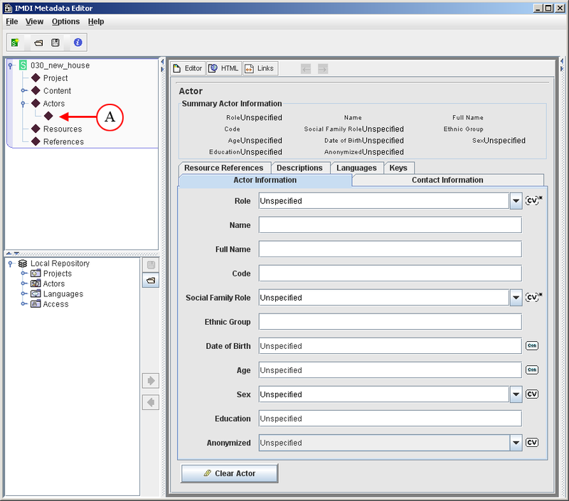Switch to the Editor view
This screenshot has height=501, width=569.
point(188,68)
